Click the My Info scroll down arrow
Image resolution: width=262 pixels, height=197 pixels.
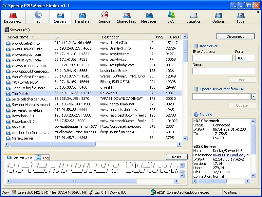pos(253,175)
